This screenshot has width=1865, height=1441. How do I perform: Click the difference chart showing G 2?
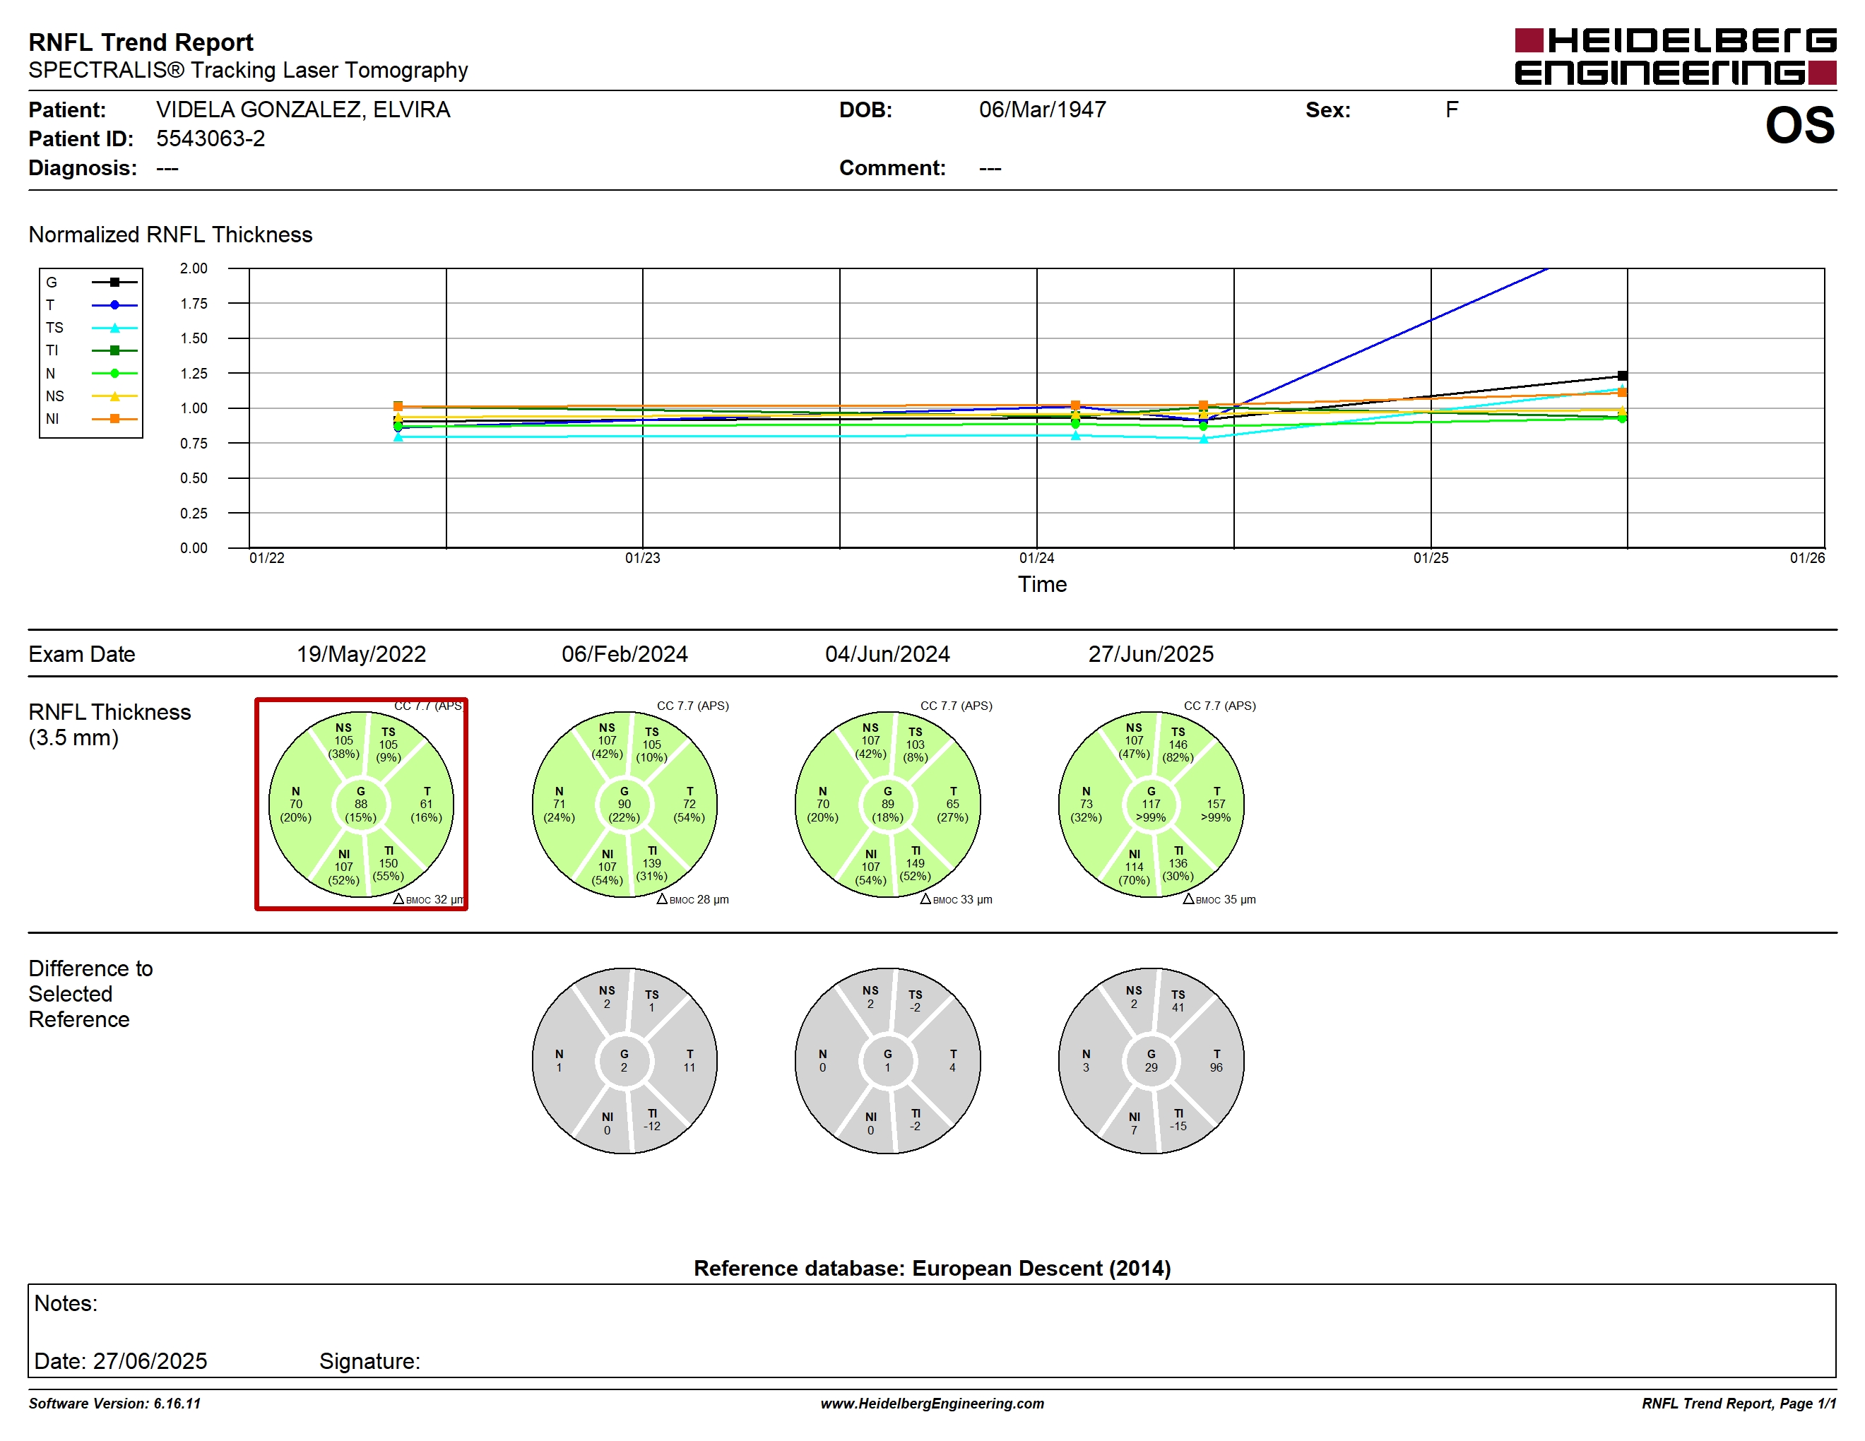pos(624,1060)
